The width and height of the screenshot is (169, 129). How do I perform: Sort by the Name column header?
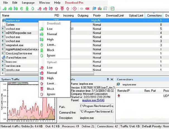(22, 16)
